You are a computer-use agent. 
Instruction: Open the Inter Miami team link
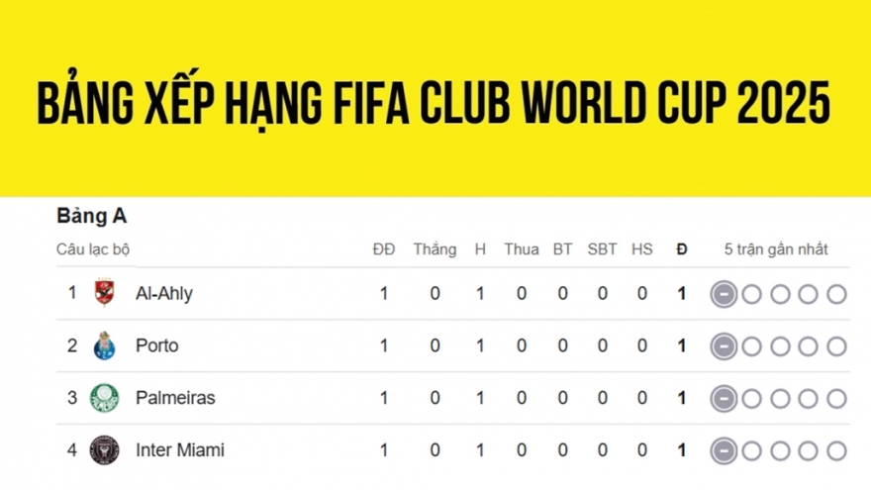point(180,450)
